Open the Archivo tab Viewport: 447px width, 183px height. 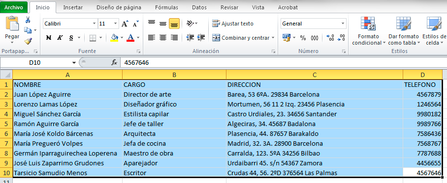[x=13, y=8]
